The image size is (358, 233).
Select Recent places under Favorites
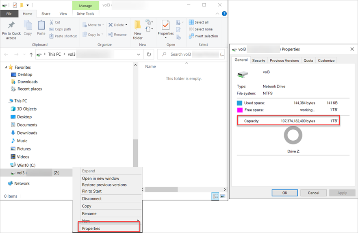click(26, 89)
